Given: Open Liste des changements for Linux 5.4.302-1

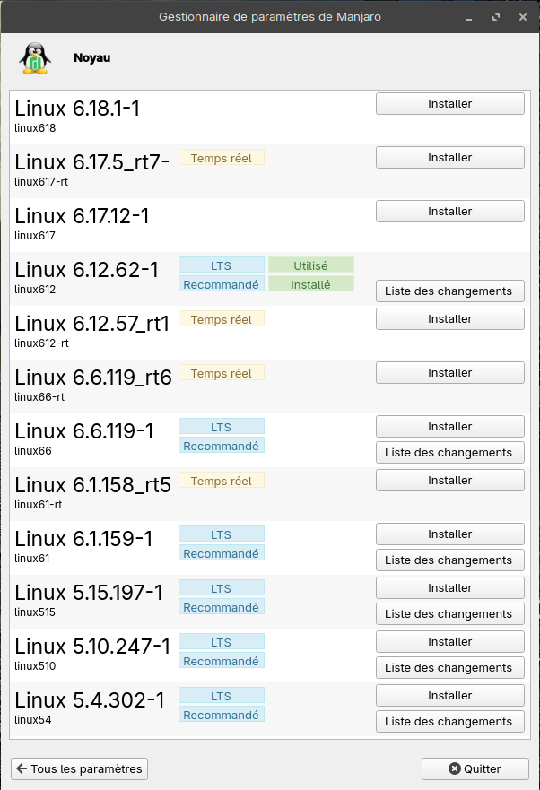Looking at the screenshot, I should click(449, 722).
